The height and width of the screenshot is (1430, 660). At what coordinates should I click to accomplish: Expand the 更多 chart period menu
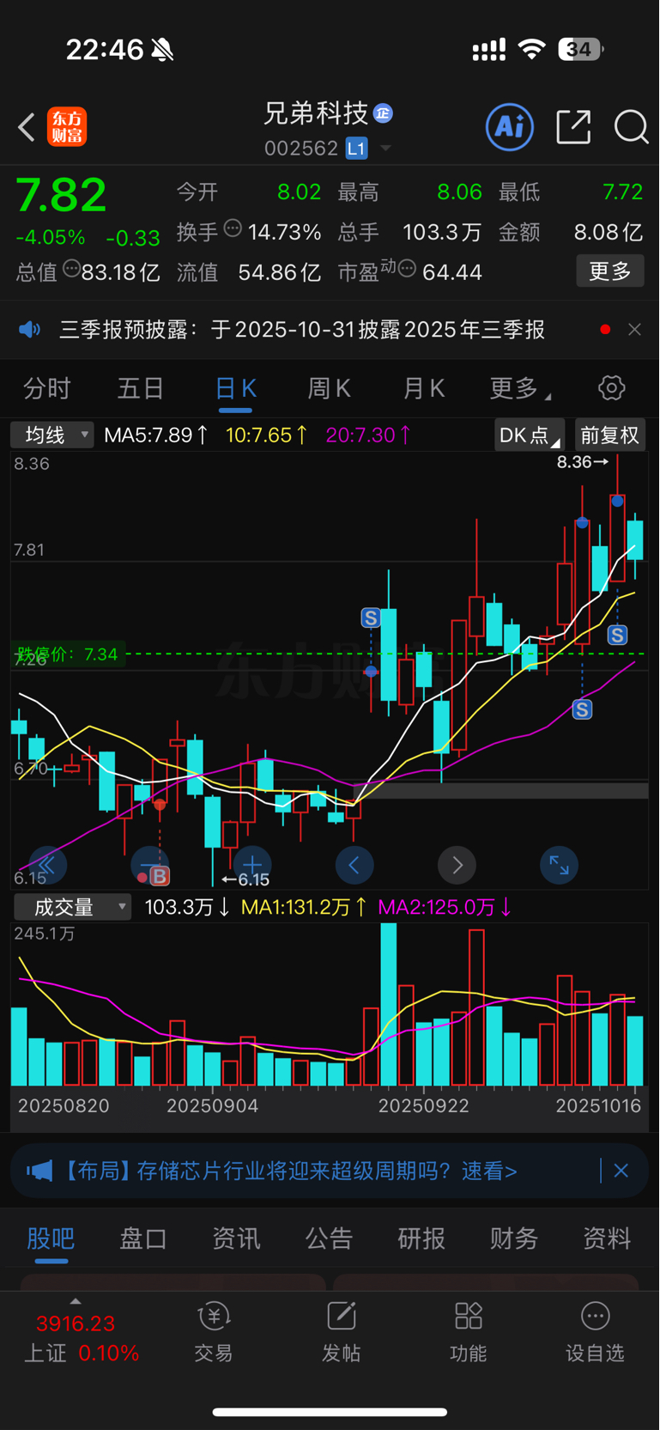[x=520, y=389]
